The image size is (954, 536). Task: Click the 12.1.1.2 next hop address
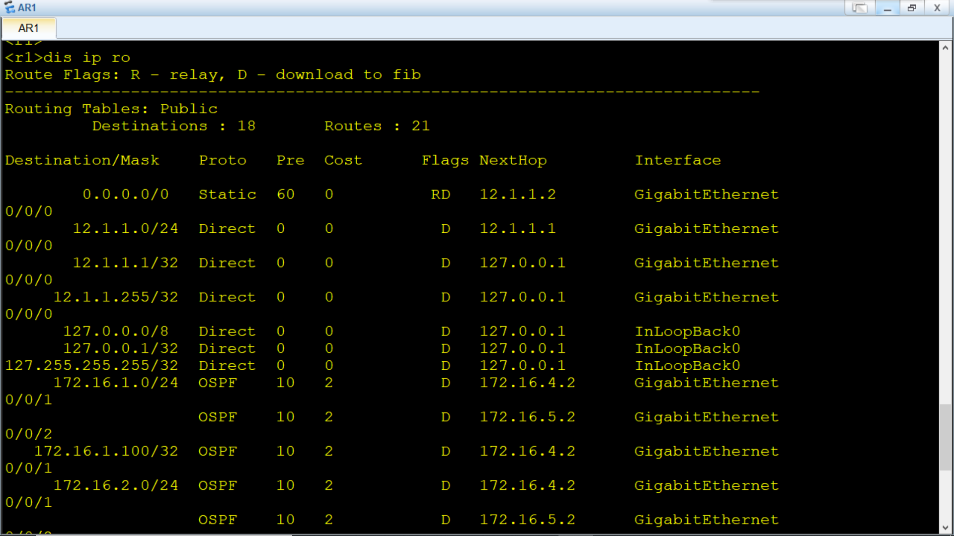pyautogui.click(x=517, y=194)
